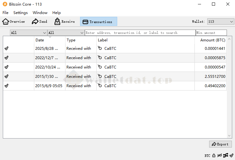
Task: Click the wallet encryption lock icon
Action: (214, 155)
